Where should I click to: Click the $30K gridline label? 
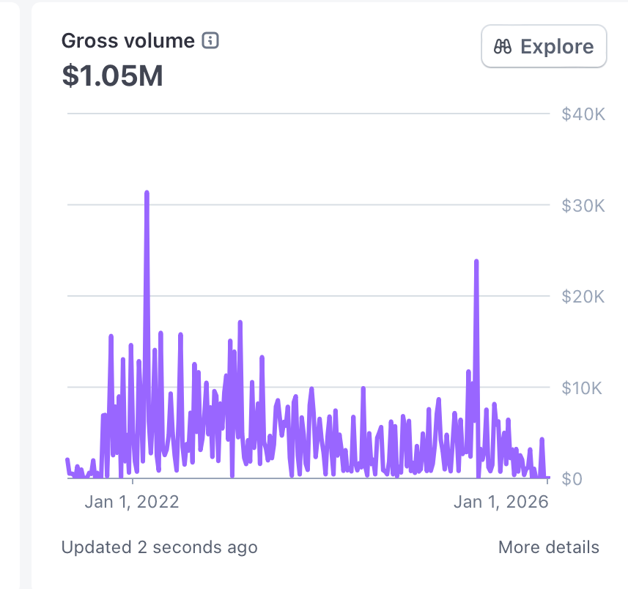pyautogui.click(x=583, y=205)
